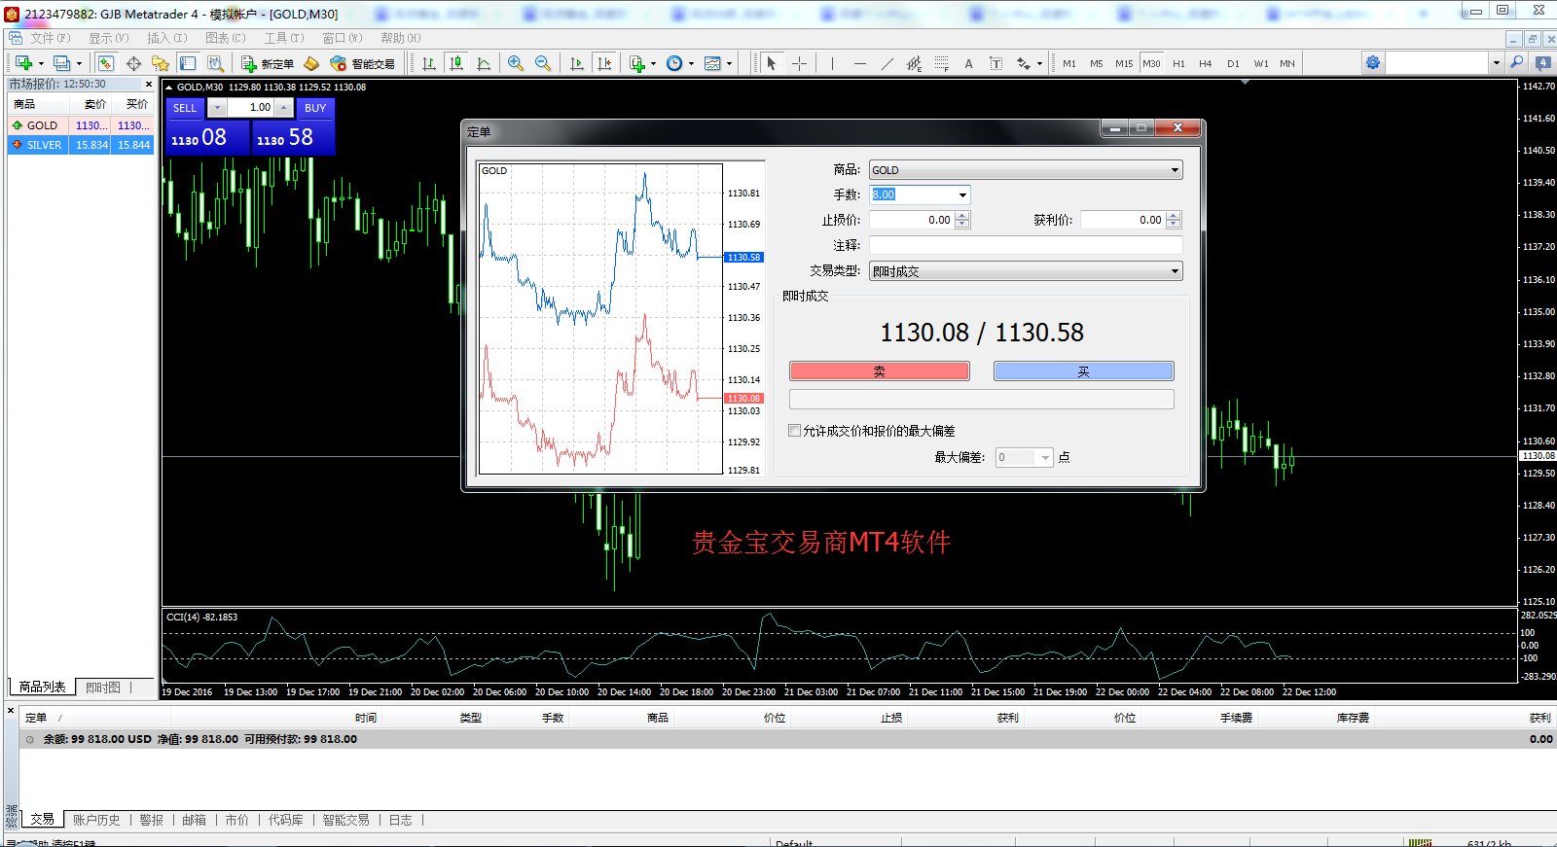
Task: Switch chart to line chart icon
Action: point(484,63)
